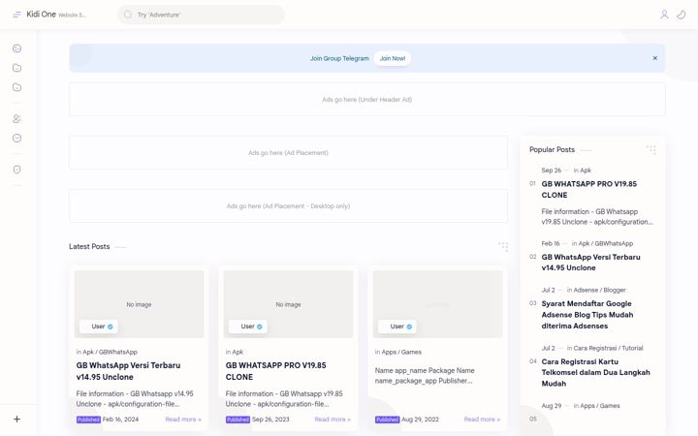Click the Join Now! button
Viewport: 698px width, 436px height.
point(393,58)
